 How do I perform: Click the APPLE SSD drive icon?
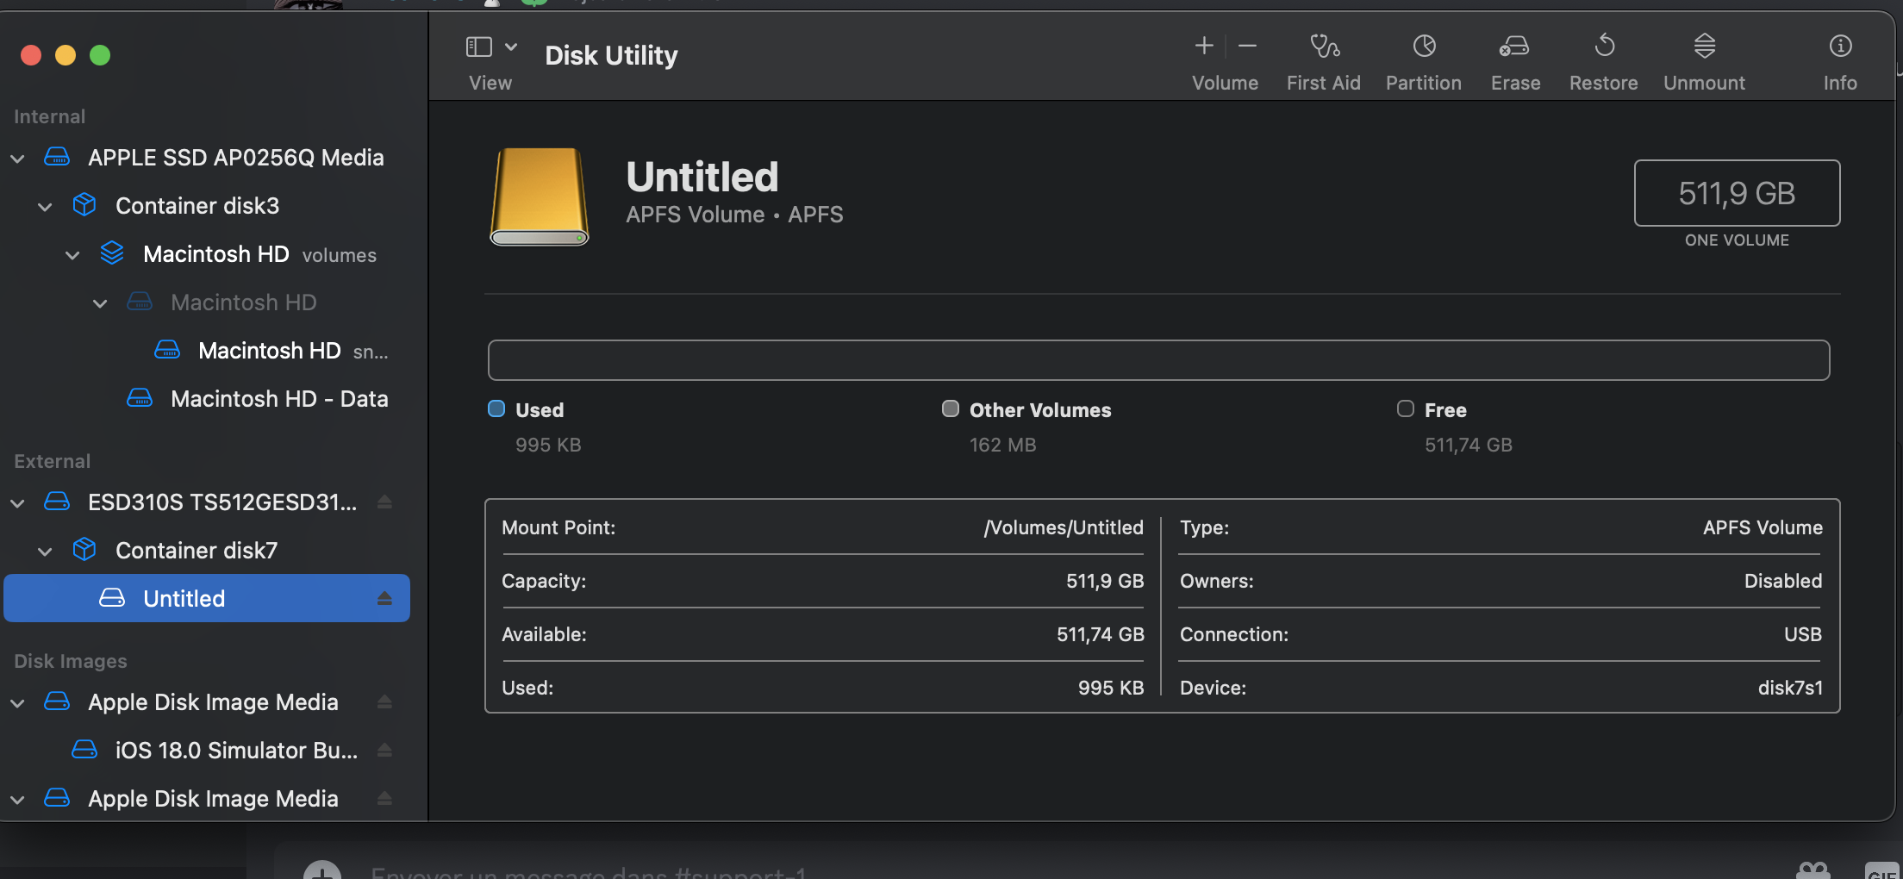[x=57, y=157]
